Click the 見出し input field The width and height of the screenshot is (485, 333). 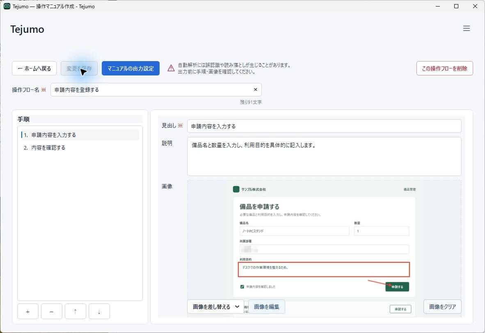click(324, 126)
